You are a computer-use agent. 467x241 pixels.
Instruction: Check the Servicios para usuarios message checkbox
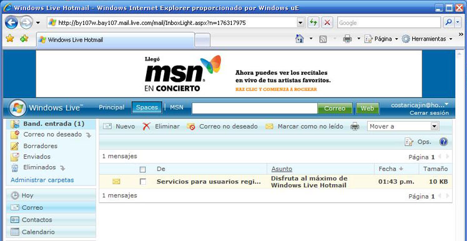pos(143,182)
